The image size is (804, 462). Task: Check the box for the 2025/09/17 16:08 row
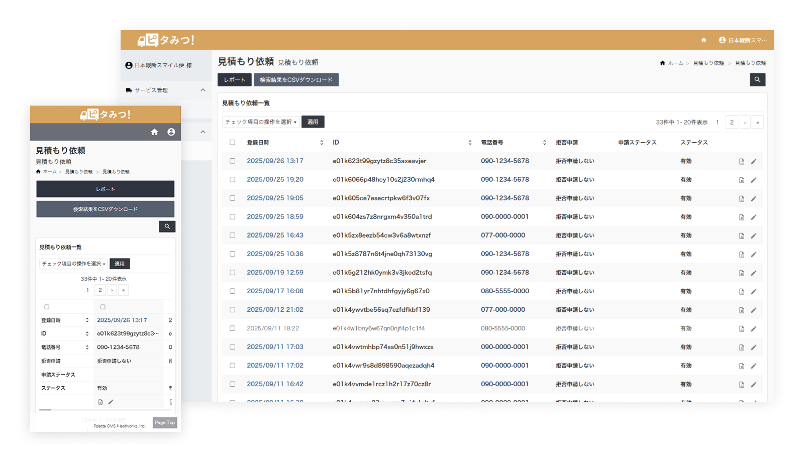point(232,291)
